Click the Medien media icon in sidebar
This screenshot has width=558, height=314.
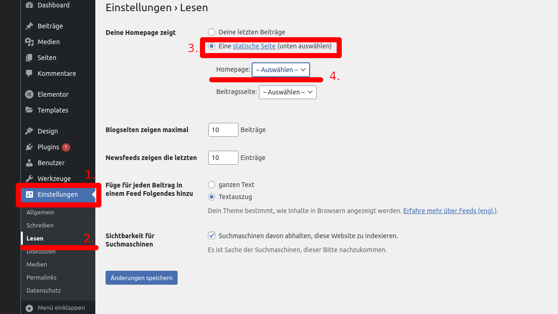29,42
